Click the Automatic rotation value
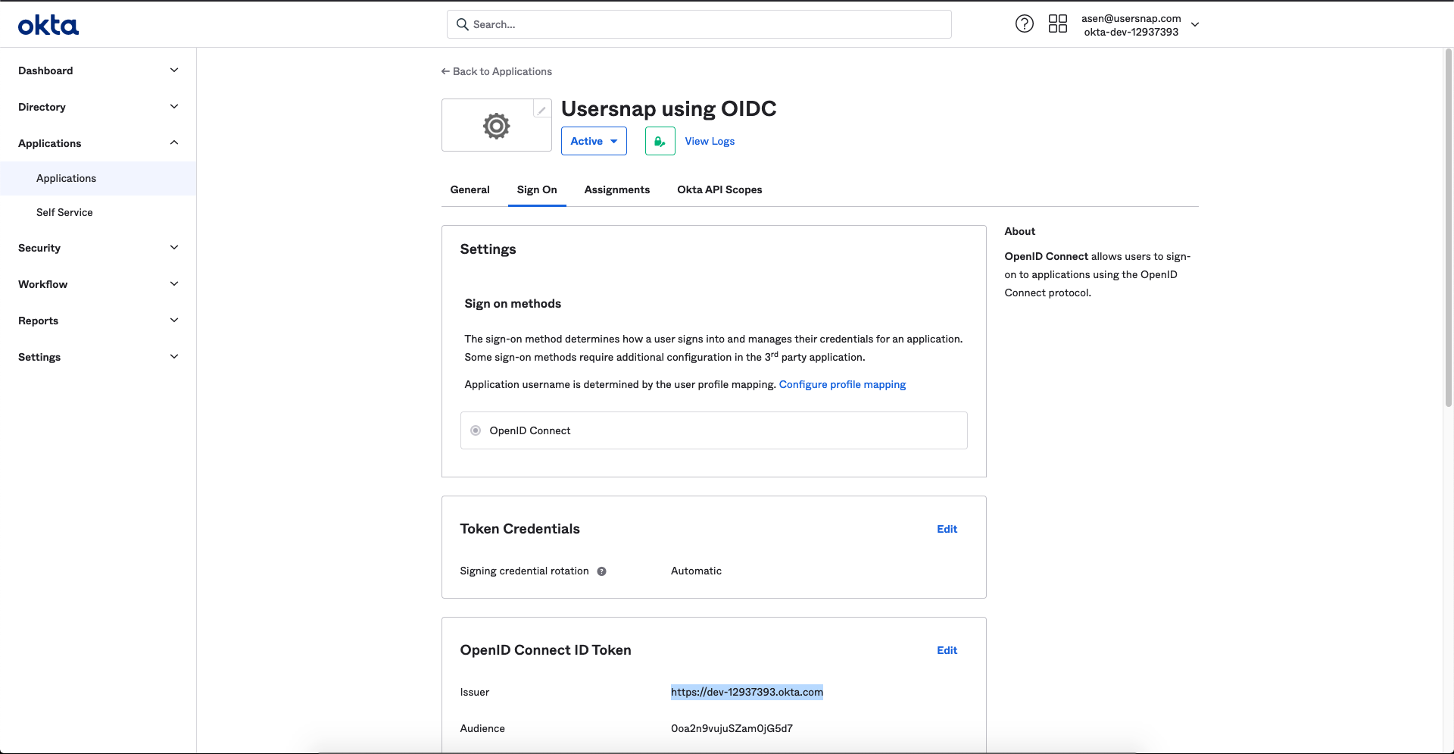The width and height of the screenshot is (1454, 754). tap(696, 571)
